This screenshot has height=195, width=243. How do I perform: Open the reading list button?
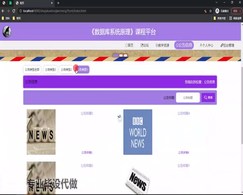235,18
